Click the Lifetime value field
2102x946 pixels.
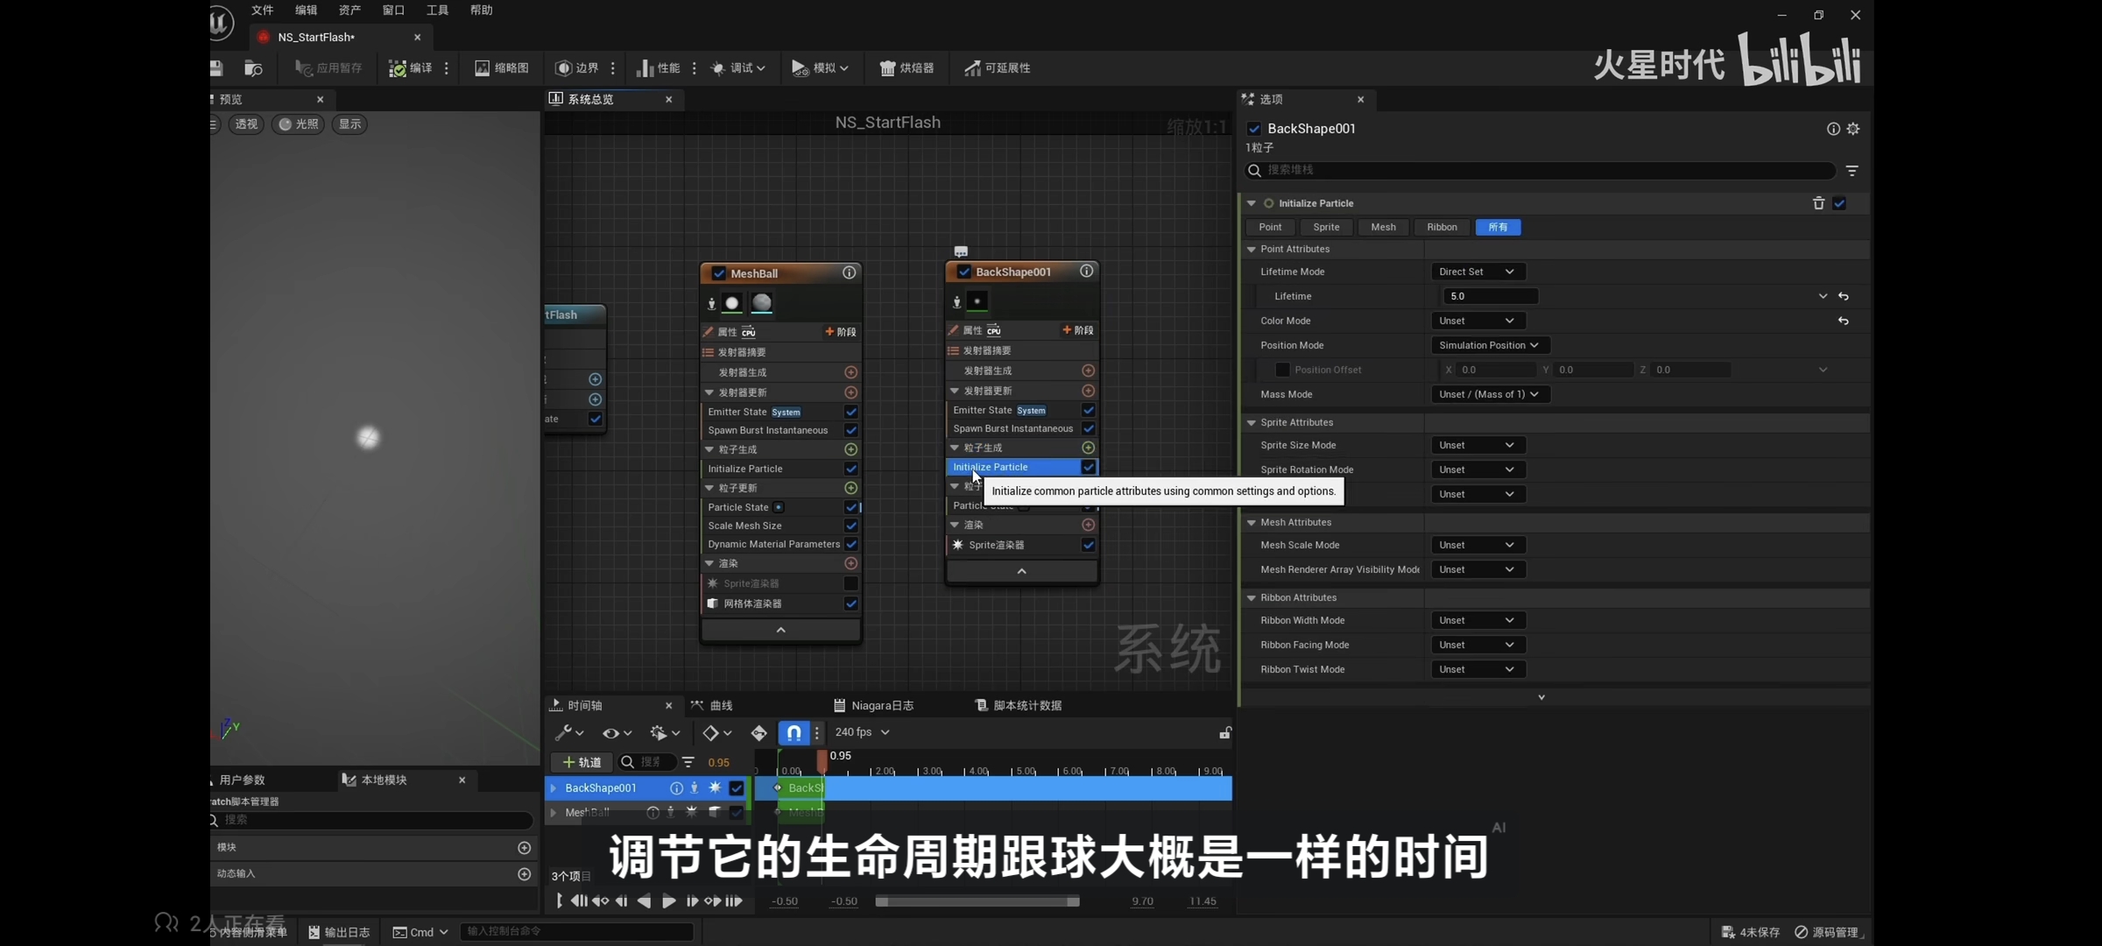pyautogui.click(x=1489, y=296)
